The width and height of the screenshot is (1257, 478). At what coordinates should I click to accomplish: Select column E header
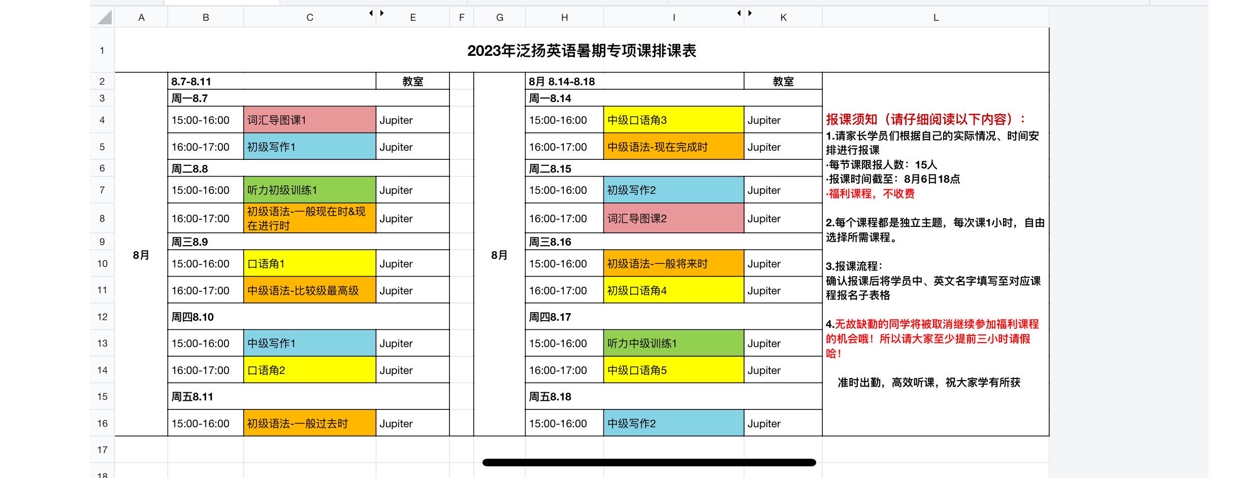(x=413, y=18)
